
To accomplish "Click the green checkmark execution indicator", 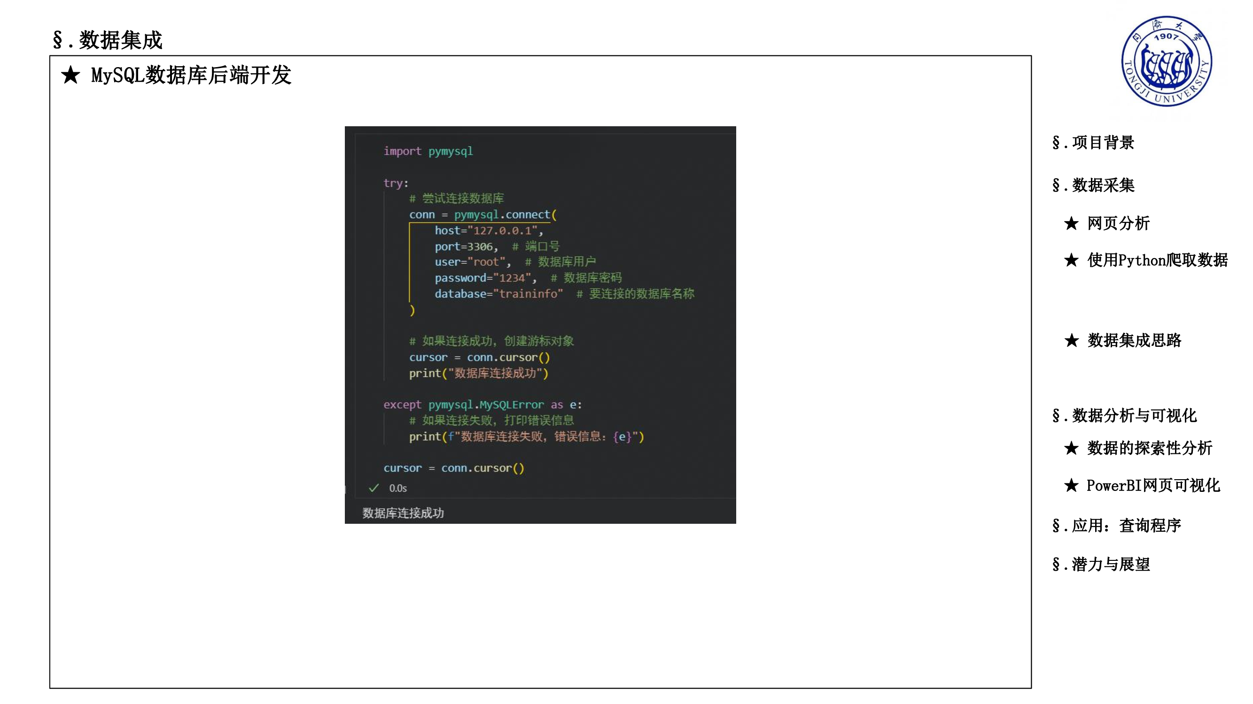I will (x=374, y=488).
